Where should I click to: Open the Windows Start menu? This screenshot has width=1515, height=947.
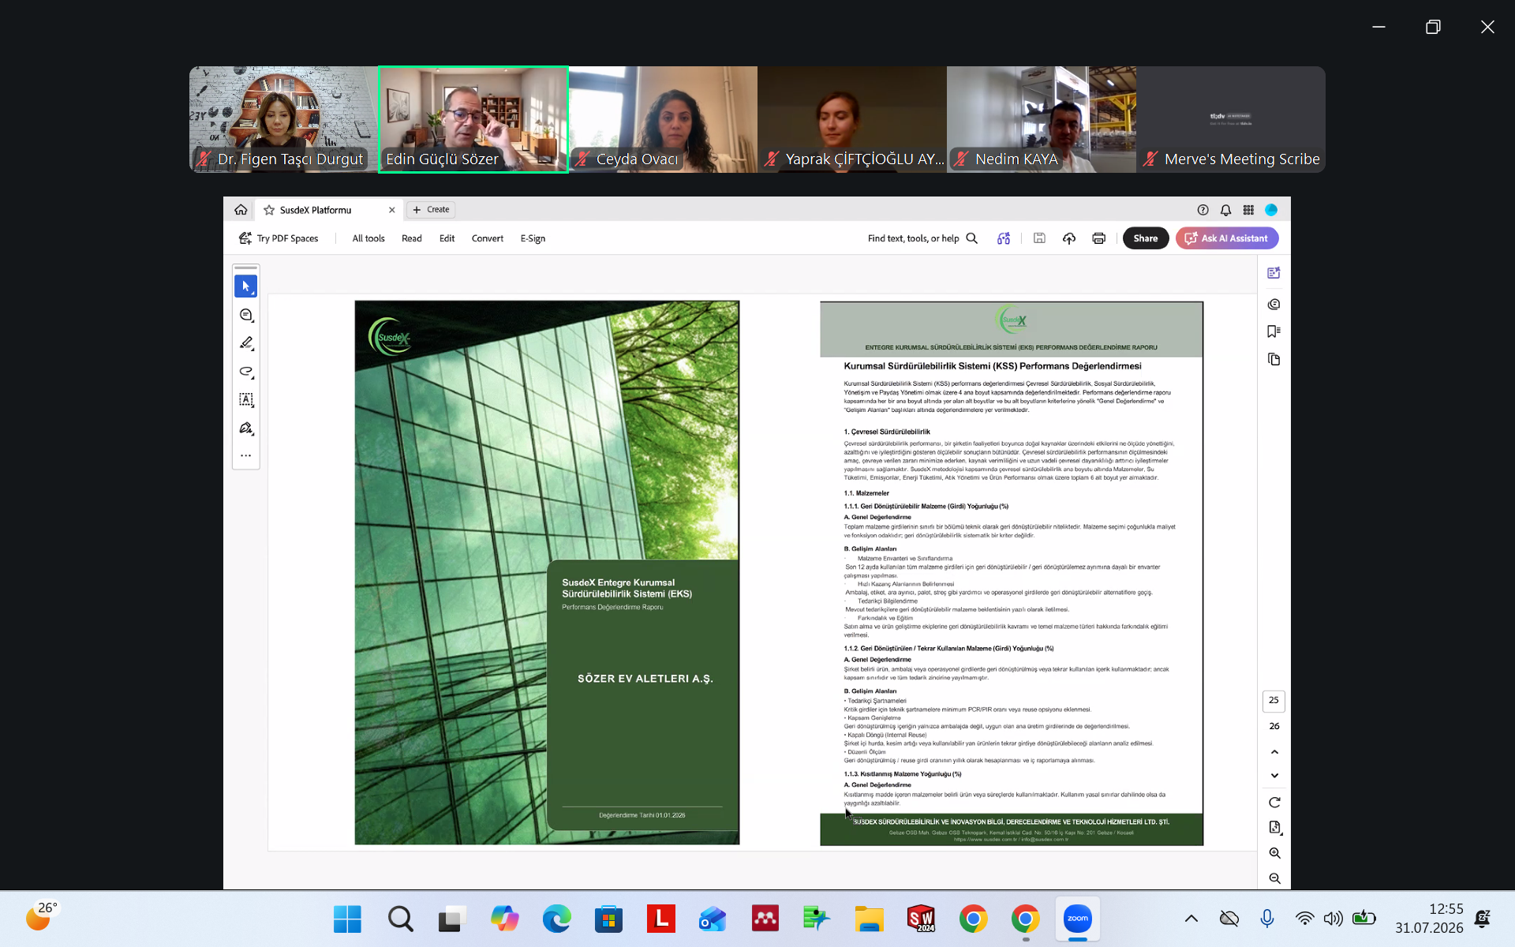point(347,919)
